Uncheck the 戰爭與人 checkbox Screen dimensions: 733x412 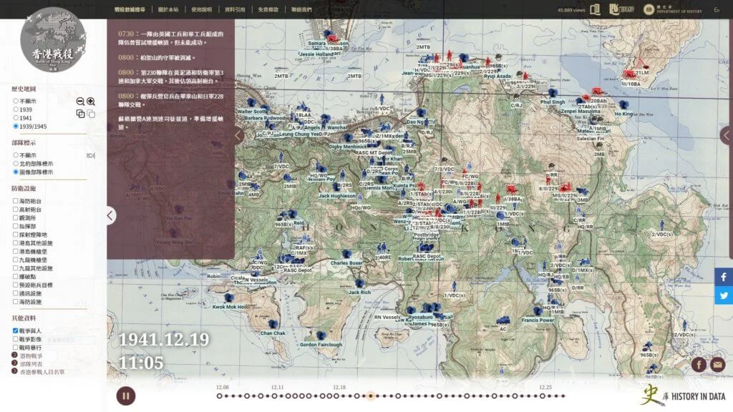click(x=16, y=330)
